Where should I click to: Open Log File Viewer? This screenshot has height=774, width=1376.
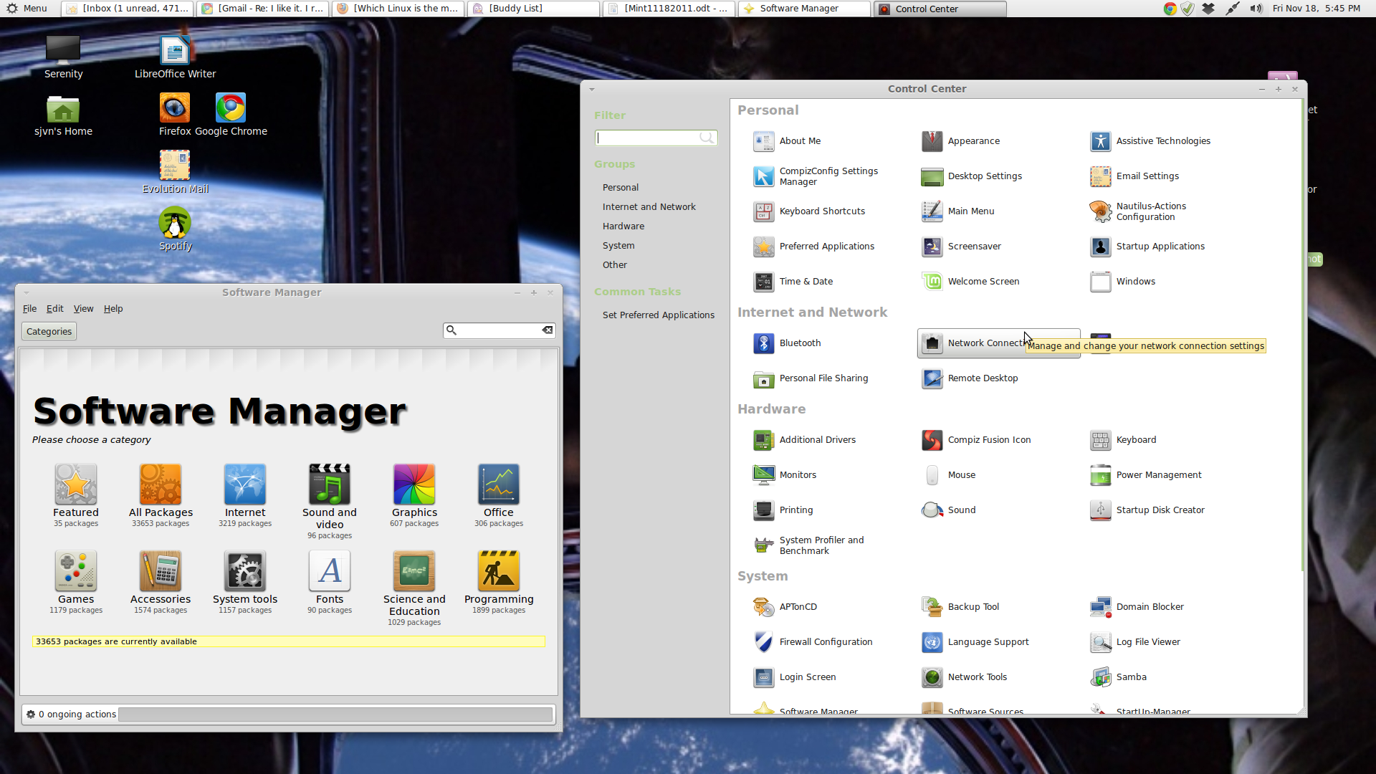(x=1135, y=642)
